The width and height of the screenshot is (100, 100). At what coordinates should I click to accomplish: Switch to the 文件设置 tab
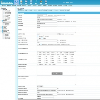(x=30, y=10)
